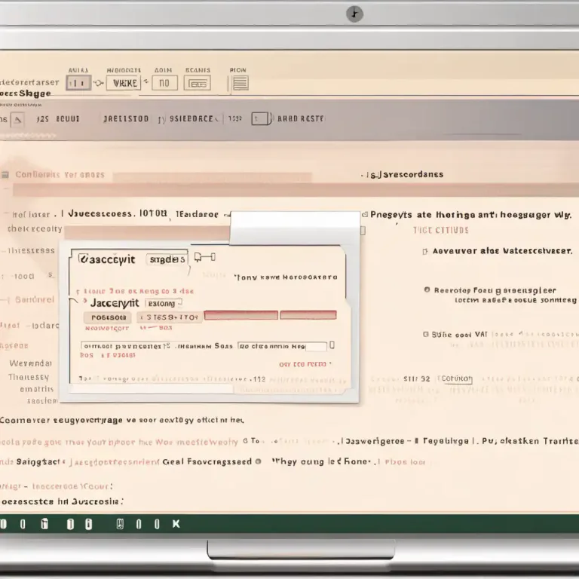This screenshot has width=579, height=579.
Task: Click the pause-bars button under the ANIAA label
Action: click(x=78, y=83)
